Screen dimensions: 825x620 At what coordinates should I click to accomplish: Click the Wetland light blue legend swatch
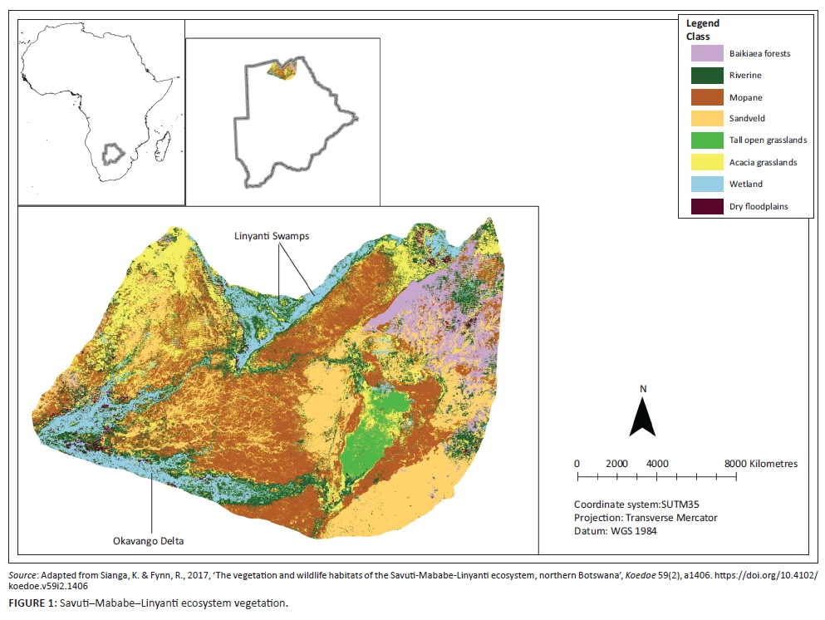point(705,184)
